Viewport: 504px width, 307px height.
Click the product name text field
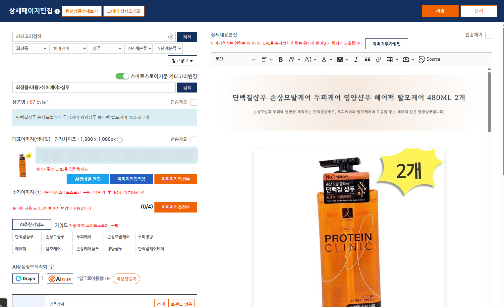105,118
